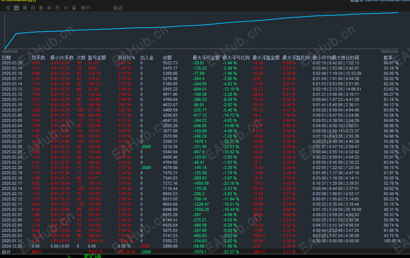This screenshot has height=258, width=410.
Task: Open the 周 weekly tab
Action: click(25, 8)
